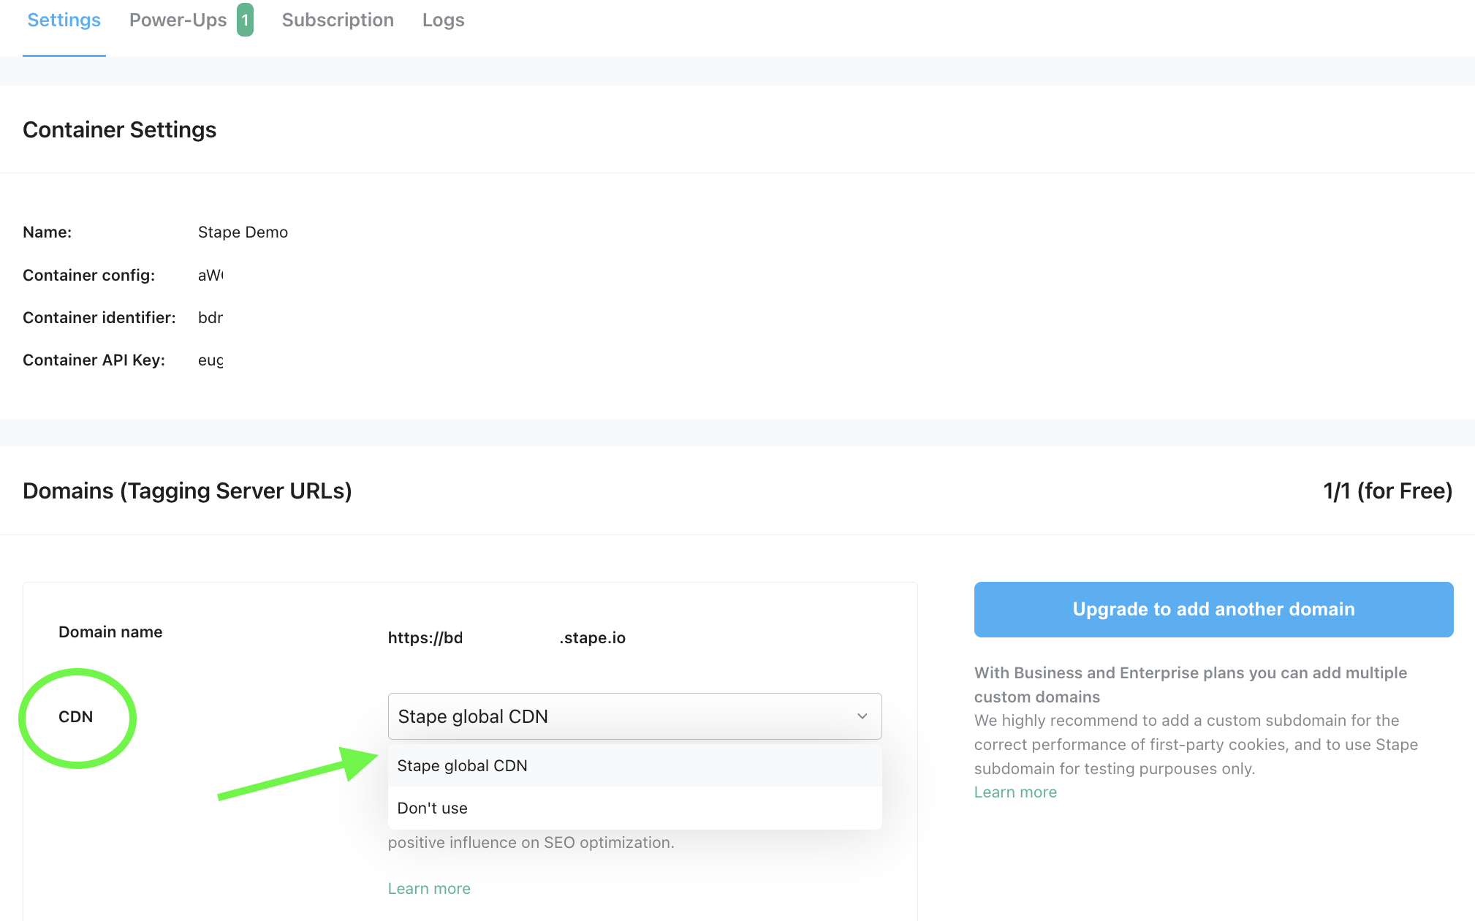Click the stape.io domain URL
Image resolution: width=1475 pixels, height=921 pixels.
(507, 637)
